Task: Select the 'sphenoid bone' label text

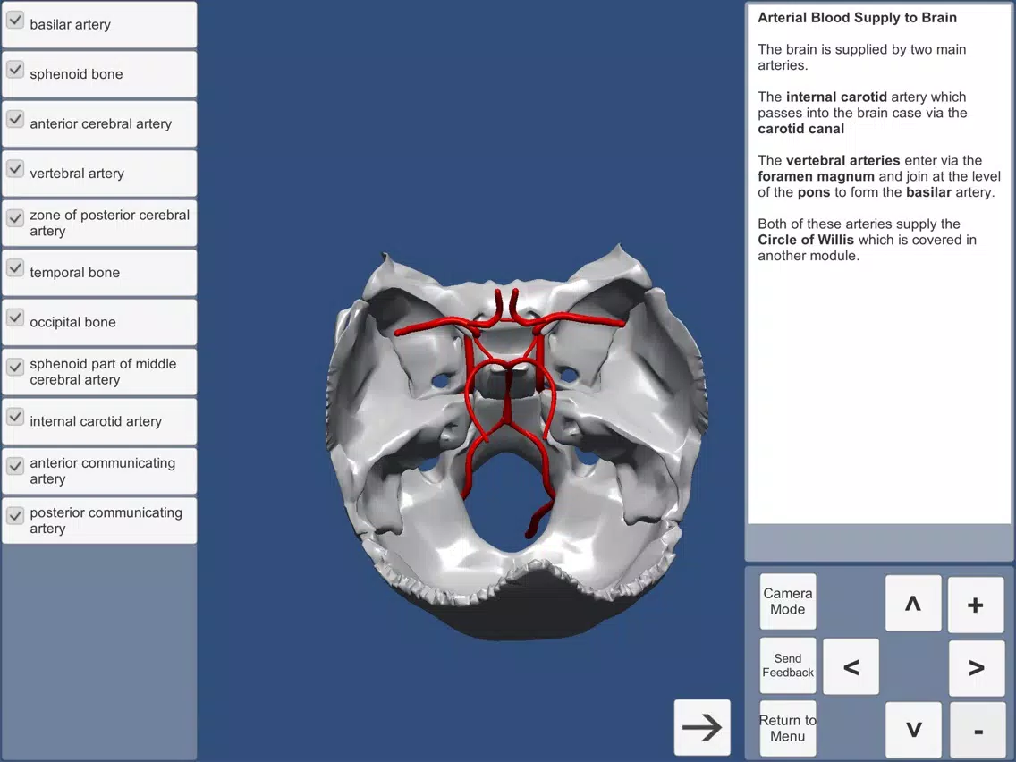Action: (x=76, y=74)
